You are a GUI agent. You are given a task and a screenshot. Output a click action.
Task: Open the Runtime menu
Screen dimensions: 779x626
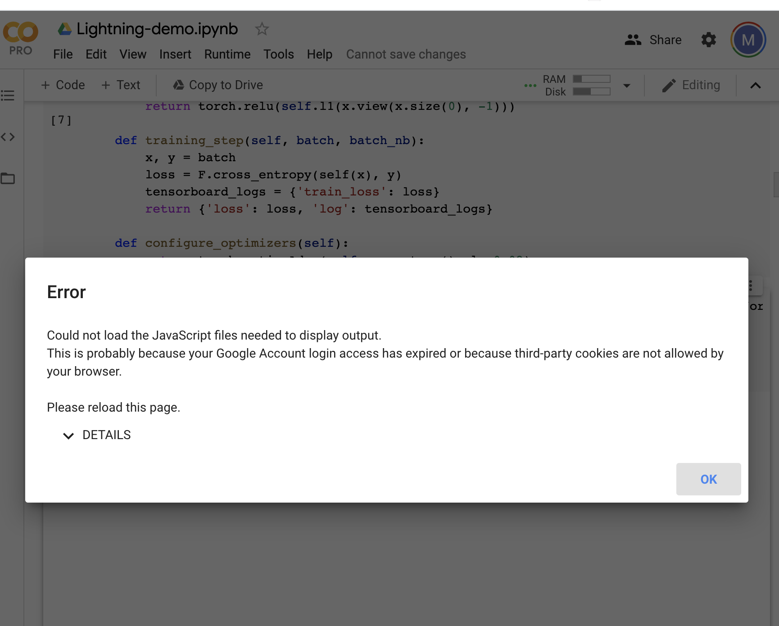(227, 54)
